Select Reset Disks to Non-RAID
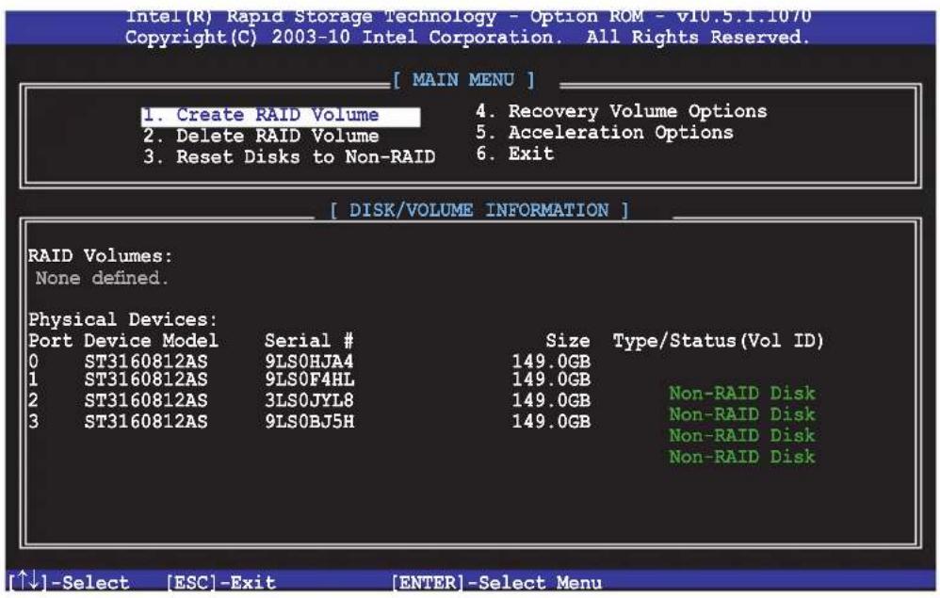Image resolution: width=940 pixels, height=598 pixels. 289,157
